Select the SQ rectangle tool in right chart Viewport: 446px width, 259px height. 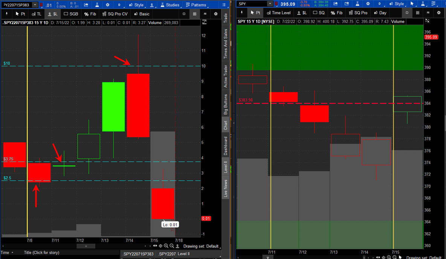(319, 12)
